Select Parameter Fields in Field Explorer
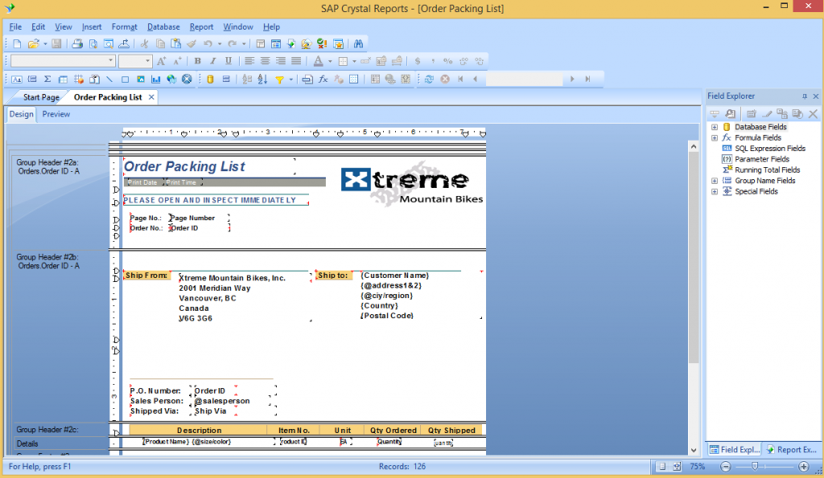824x478 pixels. point(762,160)
